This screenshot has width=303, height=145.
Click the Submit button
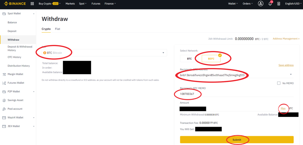point(237,140)
